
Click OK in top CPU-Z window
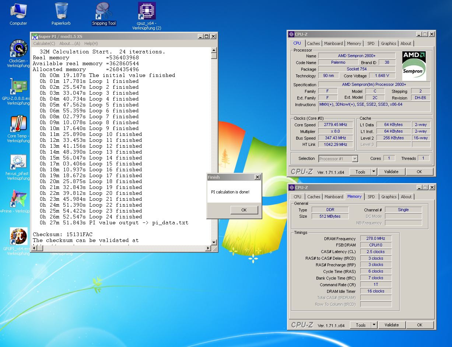419,172
